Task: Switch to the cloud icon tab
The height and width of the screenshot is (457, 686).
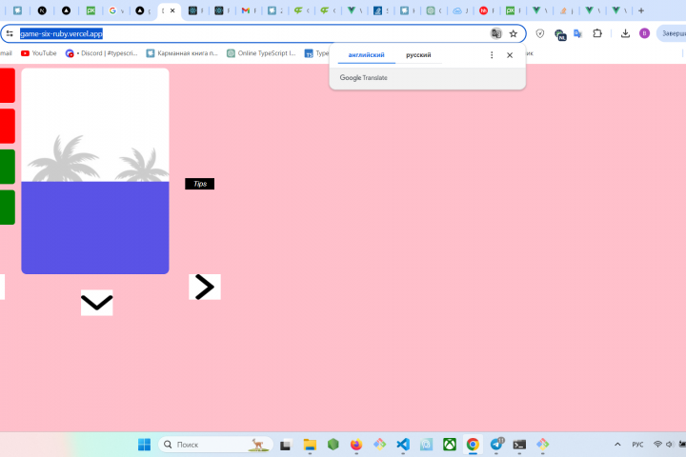Action: 459,10
